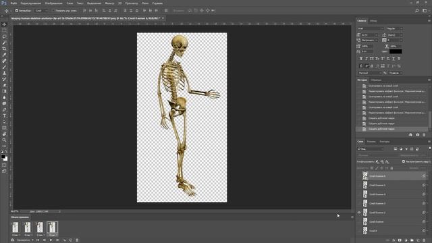432x243 pixels.
Task: Open the layer filter type dropdown
Action: pyautogui.click(x=371, y=149)
